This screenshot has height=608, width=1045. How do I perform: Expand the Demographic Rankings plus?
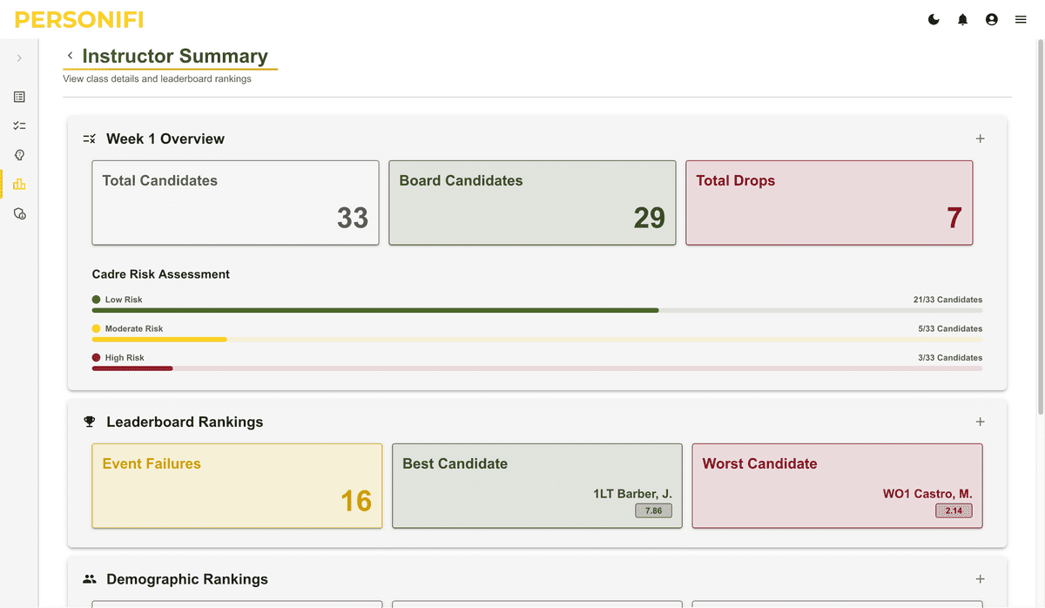980,579
